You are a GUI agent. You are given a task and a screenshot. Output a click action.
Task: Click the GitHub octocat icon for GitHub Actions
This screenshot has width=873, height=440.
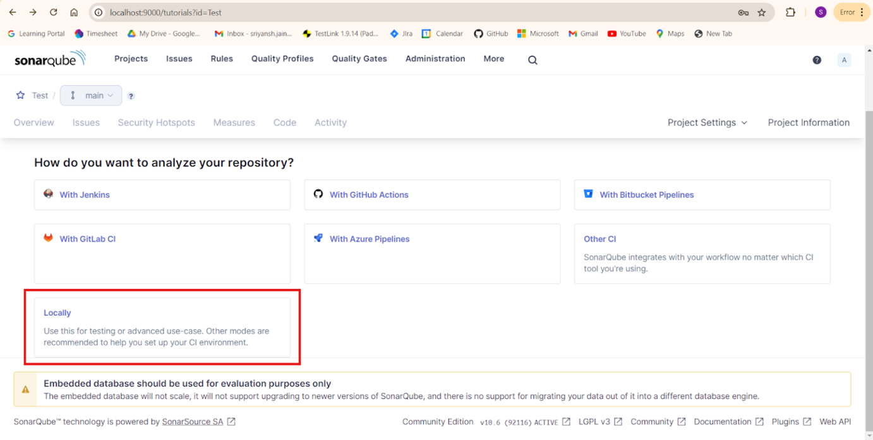pyautogui.click(x=318, y=194)
